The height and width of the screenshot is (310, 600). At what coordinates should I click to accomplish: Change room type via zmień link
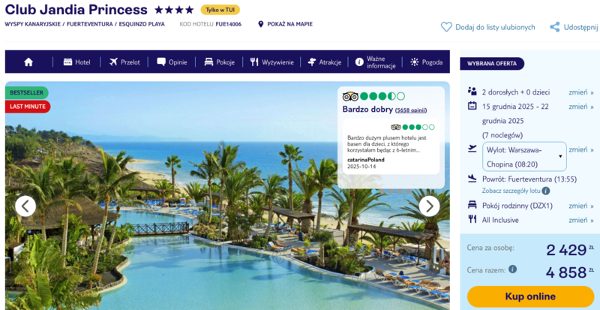coord(580,206)
